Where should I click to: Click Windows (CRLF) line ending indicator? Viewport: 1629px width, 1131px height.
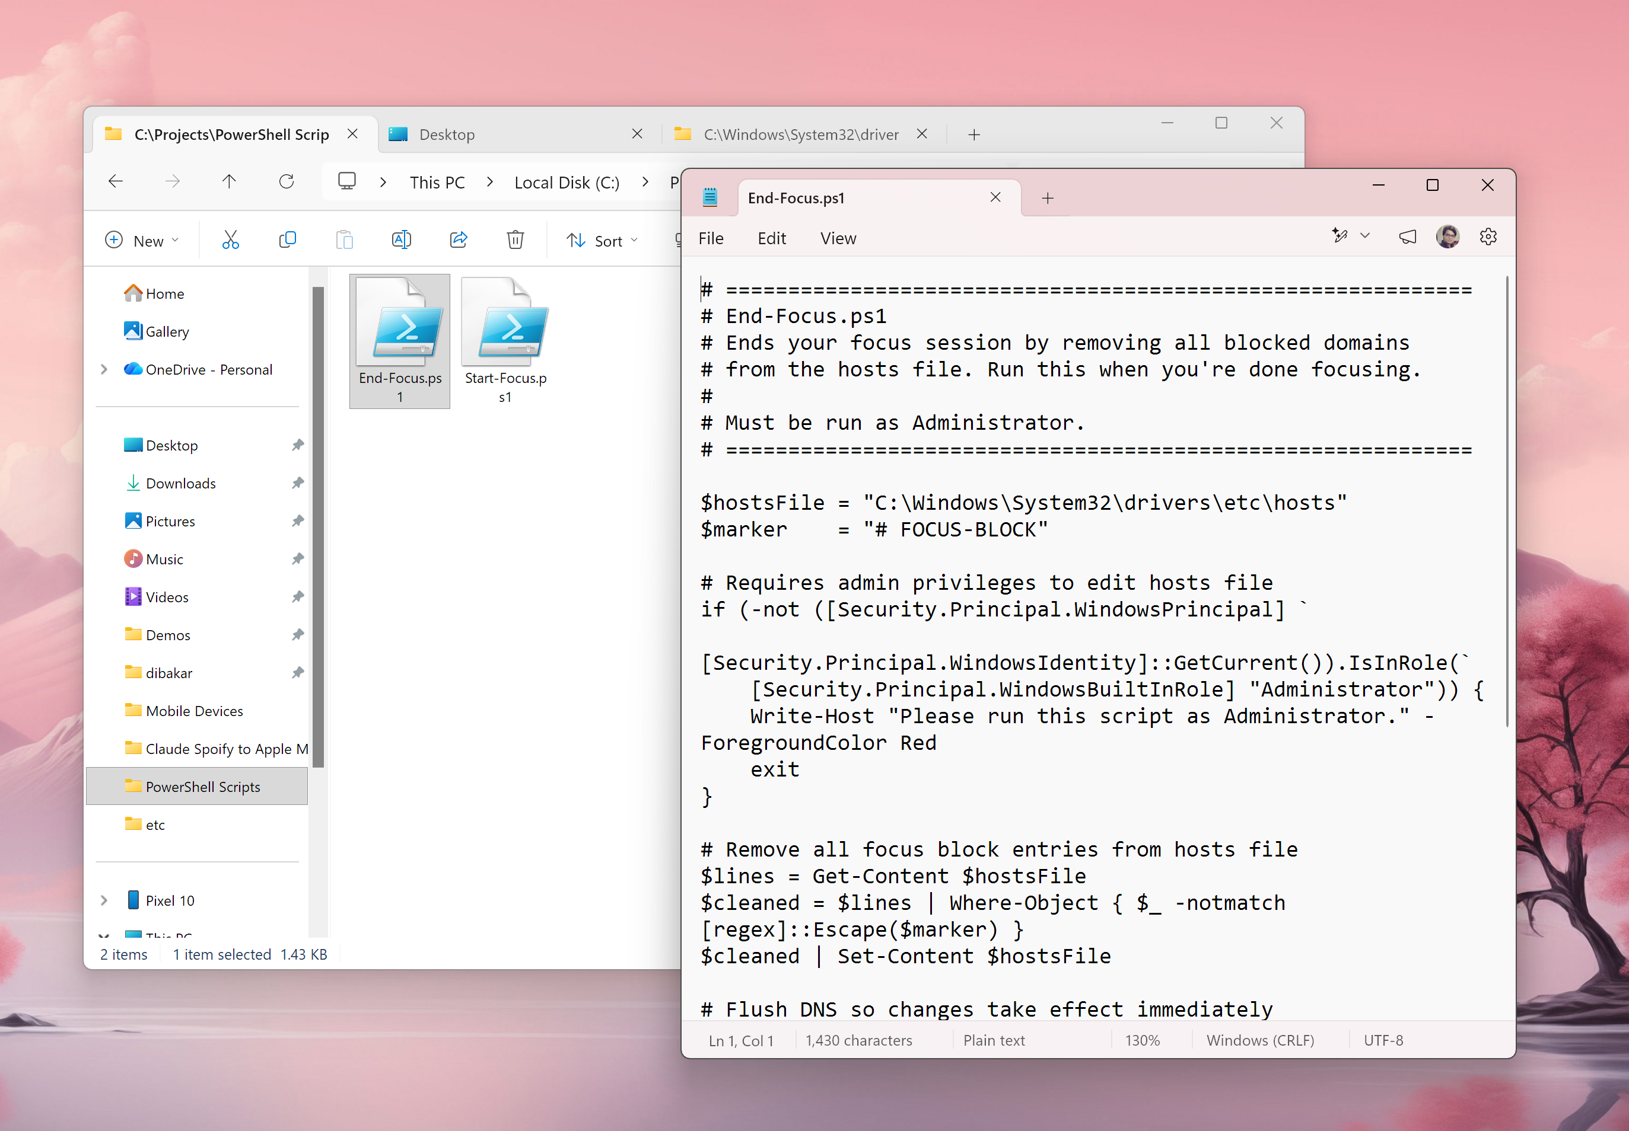click(1260, 1040)
